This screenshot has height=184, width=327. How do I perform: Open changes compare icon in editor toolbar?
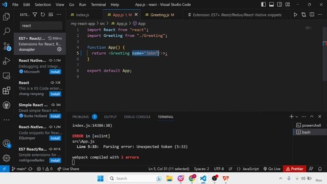303,15
